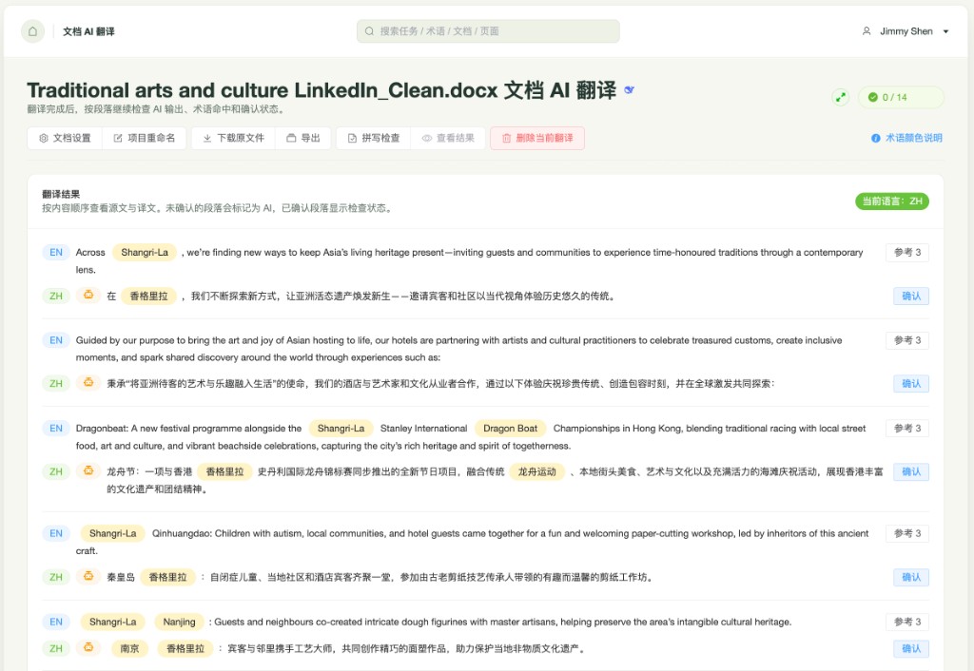Click 下载原文件 download original file

pos(233,138)
